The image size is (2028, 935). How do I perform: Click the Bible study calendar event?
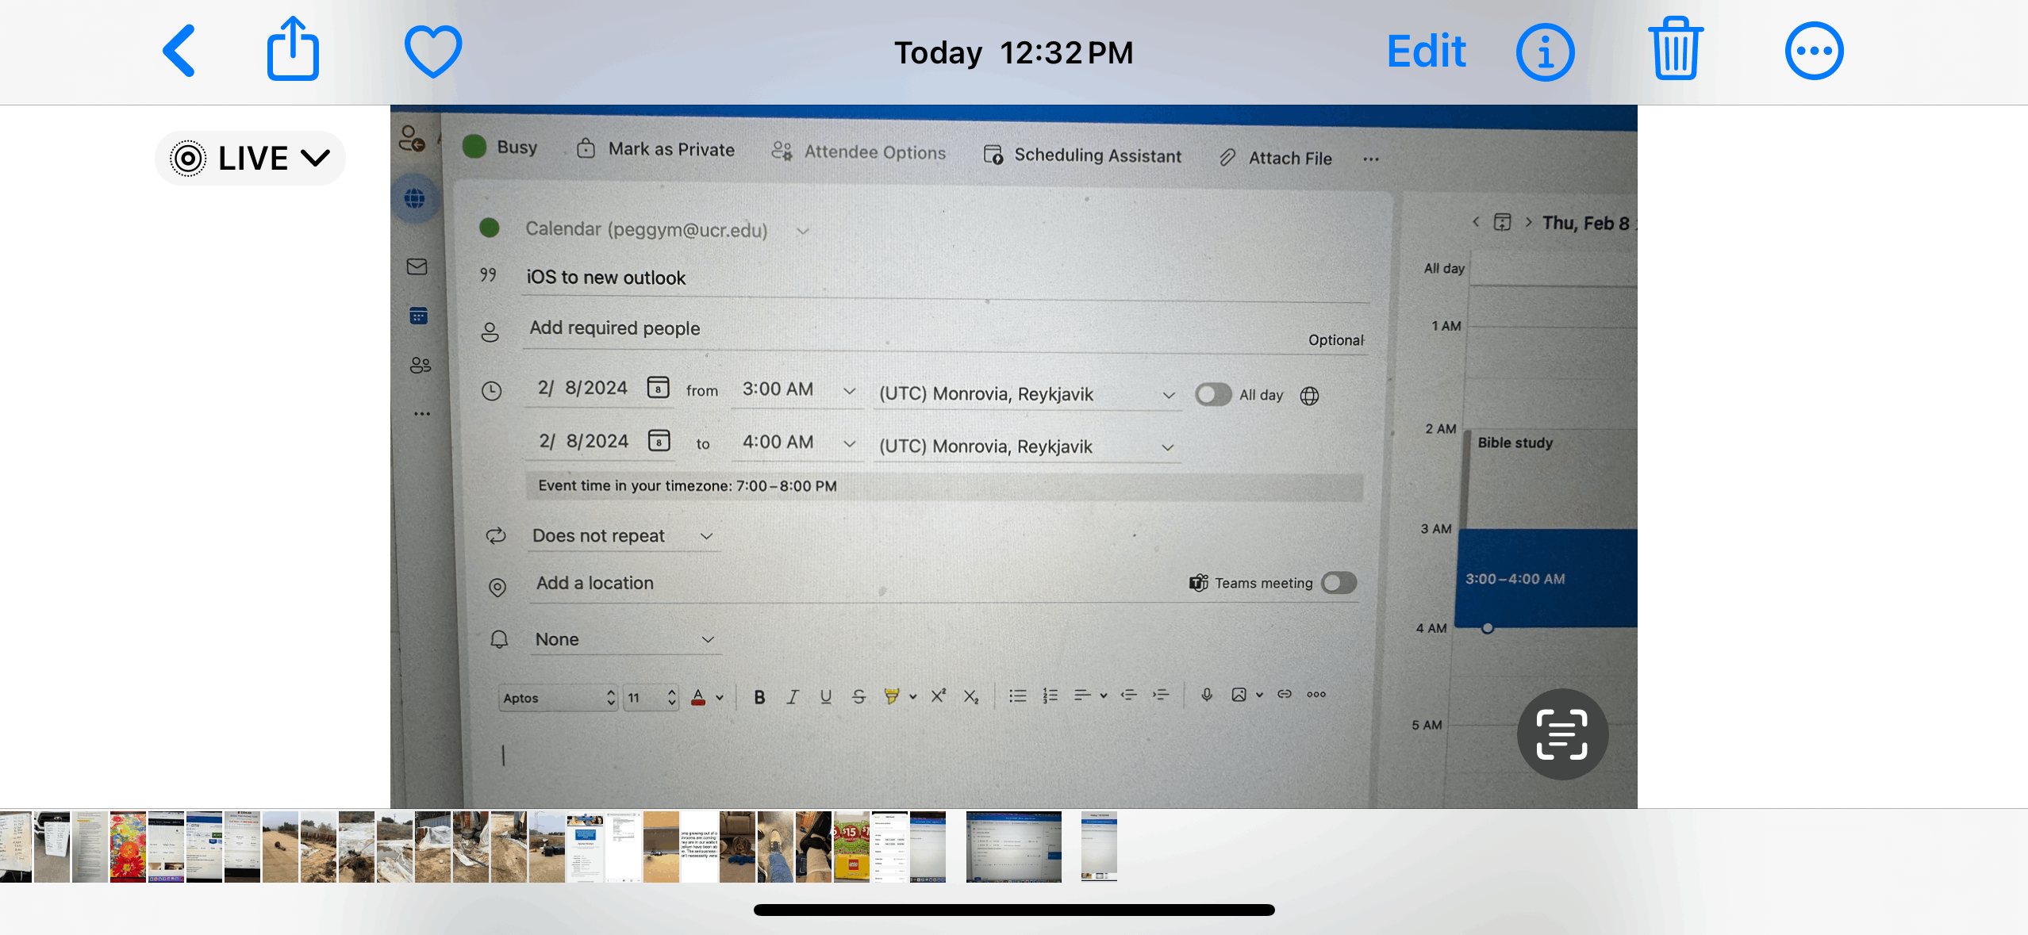1550,479
